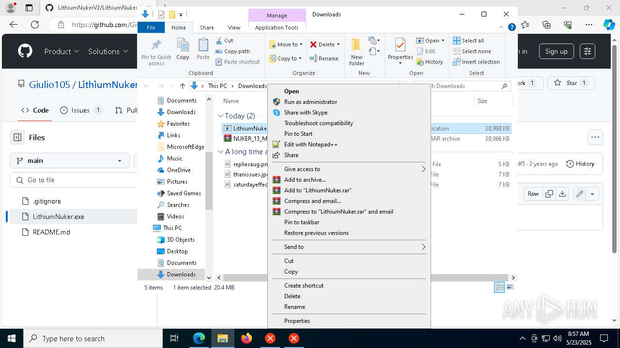Expand the Open dropdown in ribbon

click(x=443, y=41)
